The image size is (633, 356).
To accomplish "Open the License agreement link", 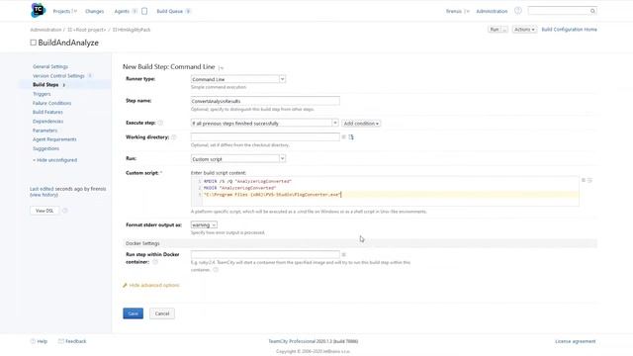I will (x=576, y=341).
